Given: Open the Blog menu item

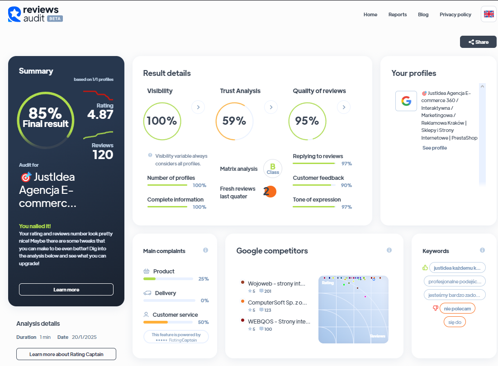Looking at the screenshot, I should click(x=423, y=14).
